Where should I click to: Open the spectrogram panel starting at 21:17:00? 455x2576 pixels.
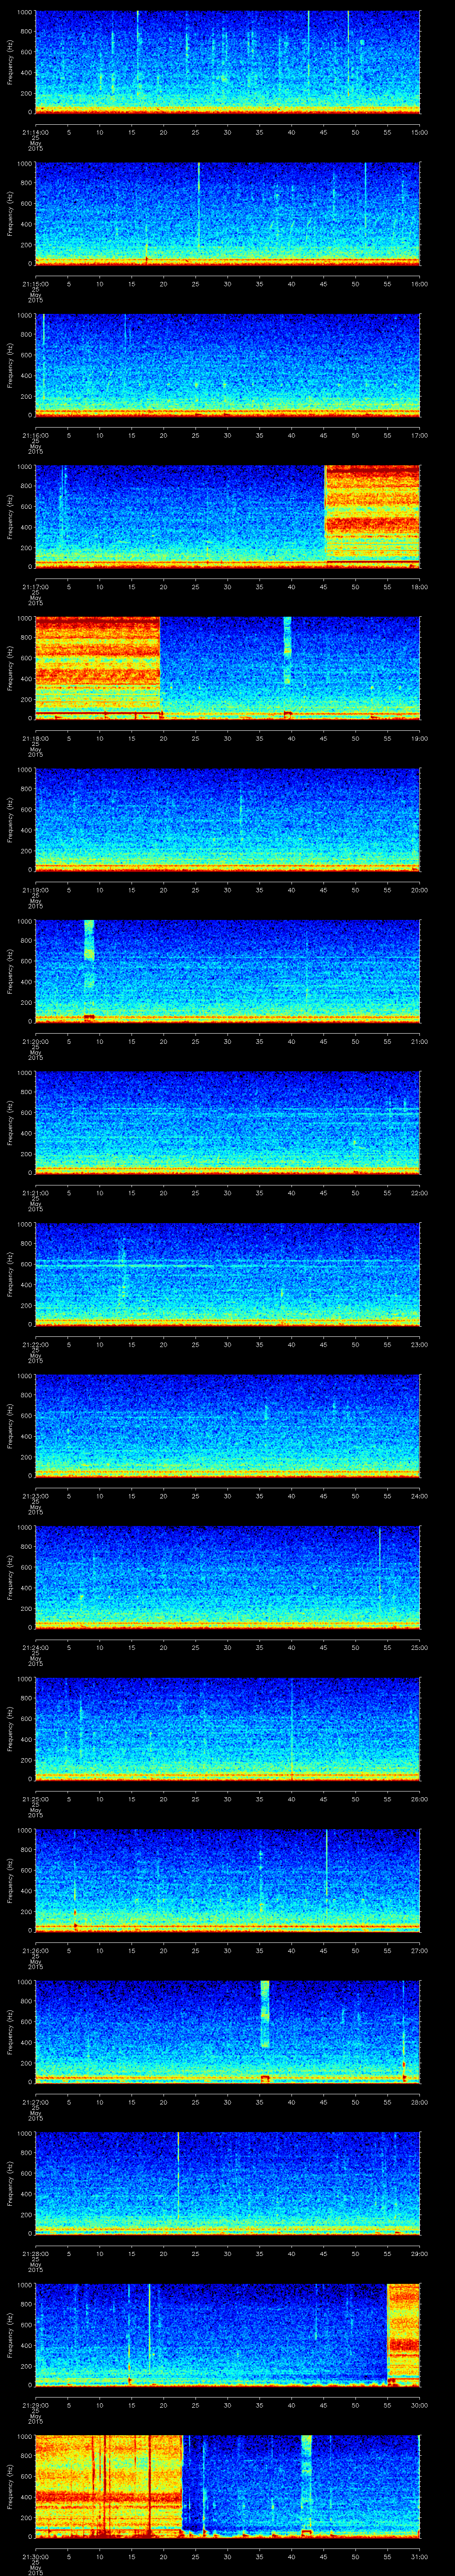tap(227, 517)
